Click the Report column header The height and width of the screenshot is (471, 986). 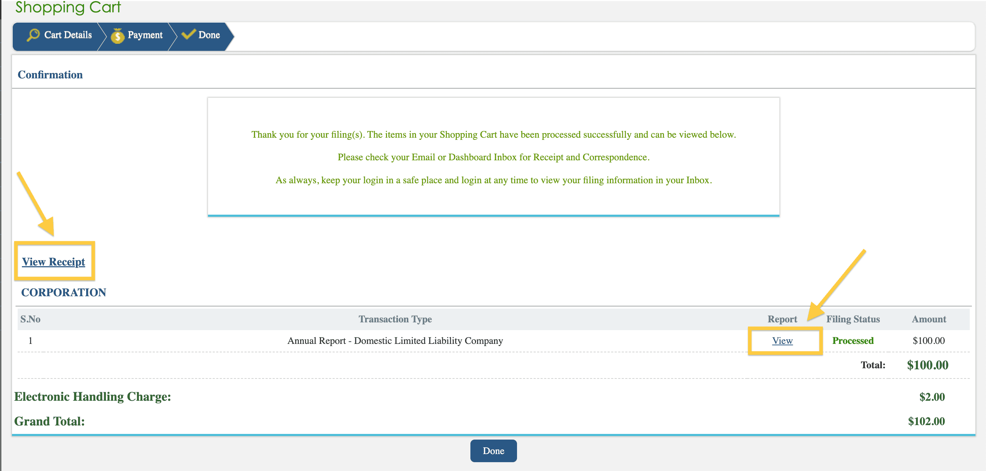tap(782, 319)
